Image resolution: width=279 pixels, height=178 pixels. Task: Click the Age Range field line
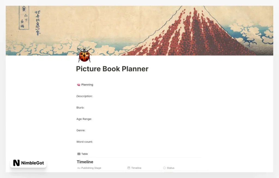click(x=84, y=119)
